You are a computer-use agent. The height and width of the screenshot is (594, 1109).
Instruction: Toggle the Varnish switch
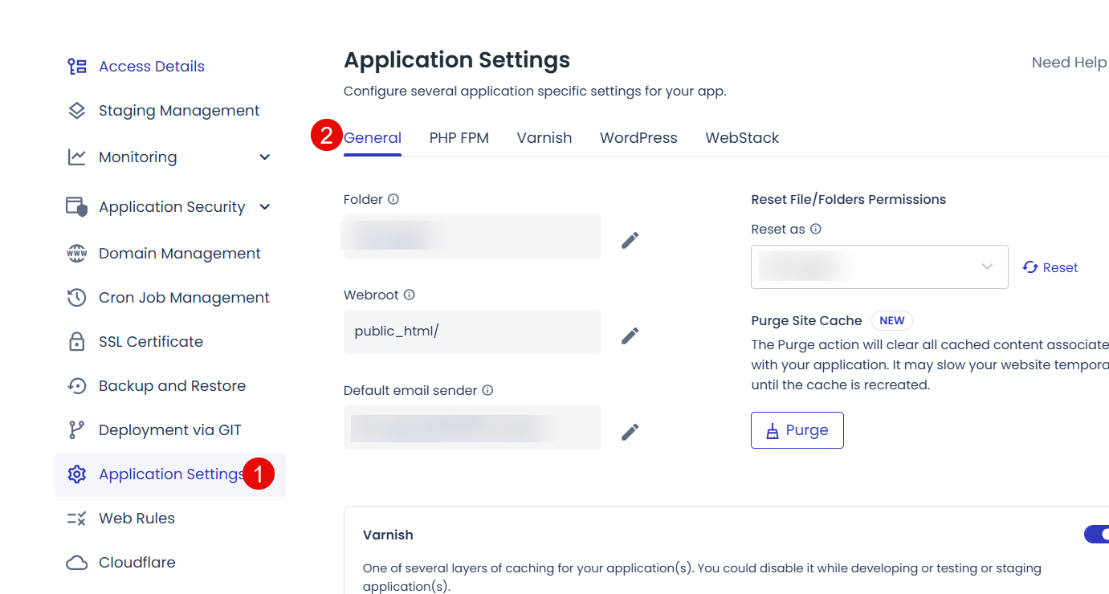[1097, 535]
